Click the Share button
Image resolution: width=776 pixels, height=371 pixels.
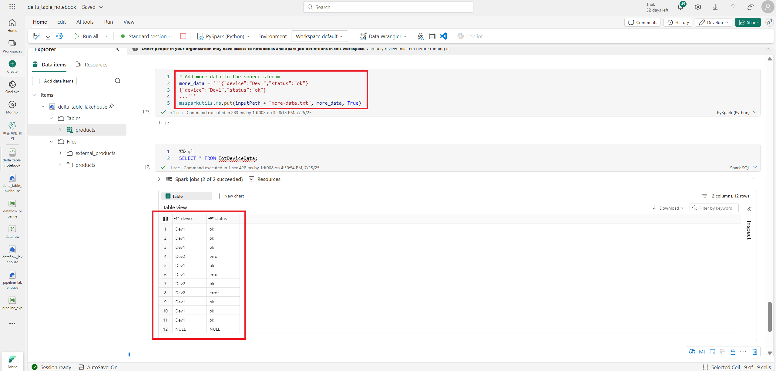click(x=748, y=22)
